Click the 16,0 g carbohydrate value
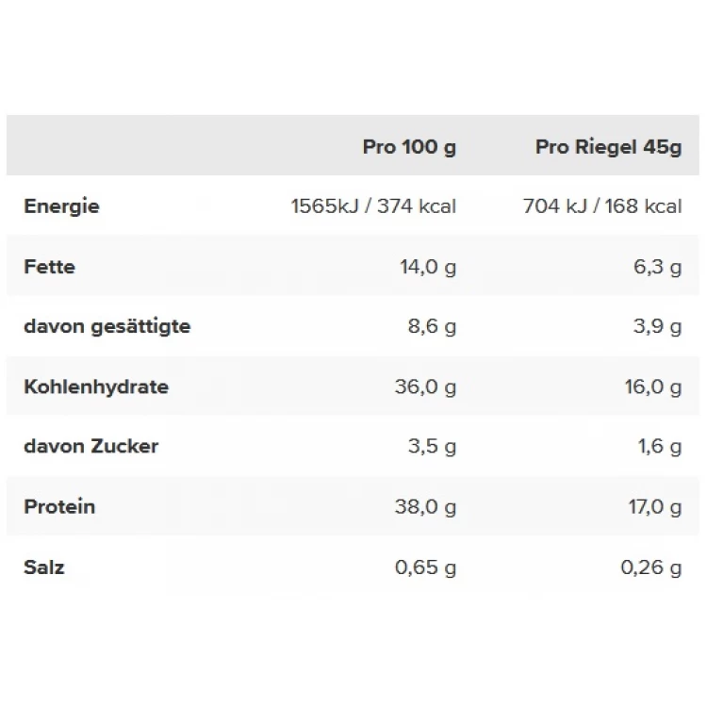Viewport: 707px width, 707px height. pos(653,386)
